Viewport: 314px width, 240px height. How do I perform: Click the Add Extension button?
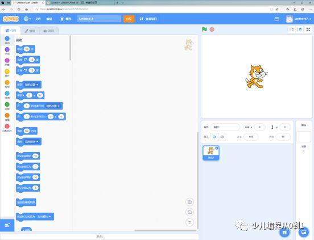(7, 225)
